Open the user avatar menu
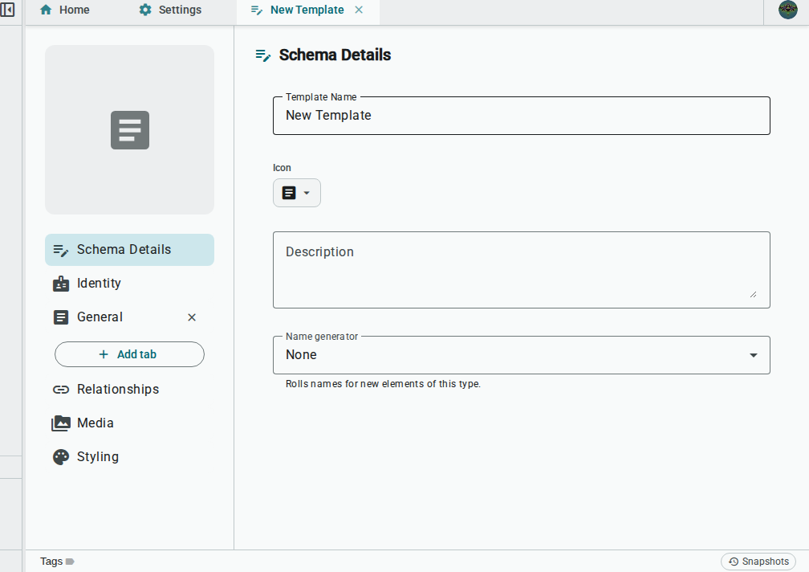The height and width of the screenshot is (572, 809). (x=788, y=10)
